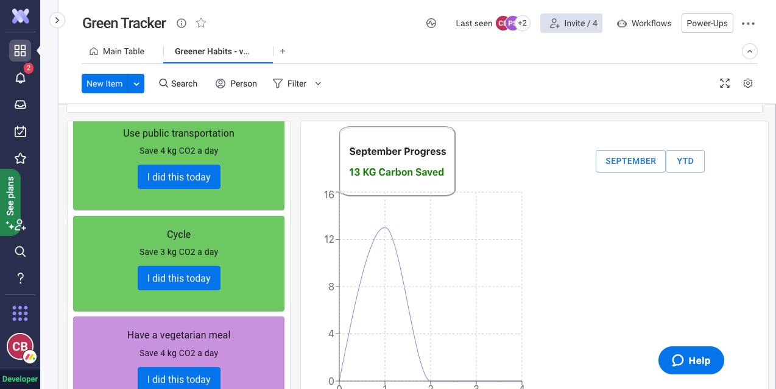Select the YTD chart range
This screenshot has height=389, width=776.
685,161
